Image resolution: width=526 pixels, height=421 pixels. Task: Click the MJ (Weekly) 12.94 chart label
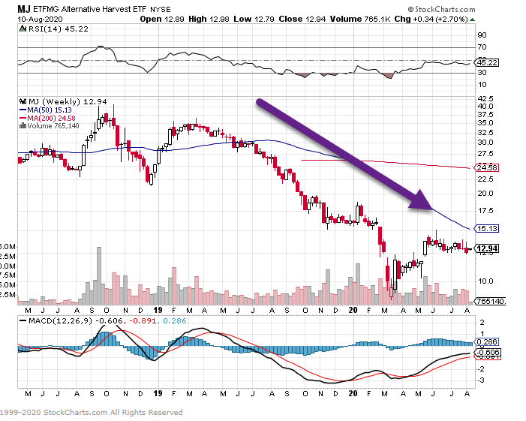(x=68, y=101)
